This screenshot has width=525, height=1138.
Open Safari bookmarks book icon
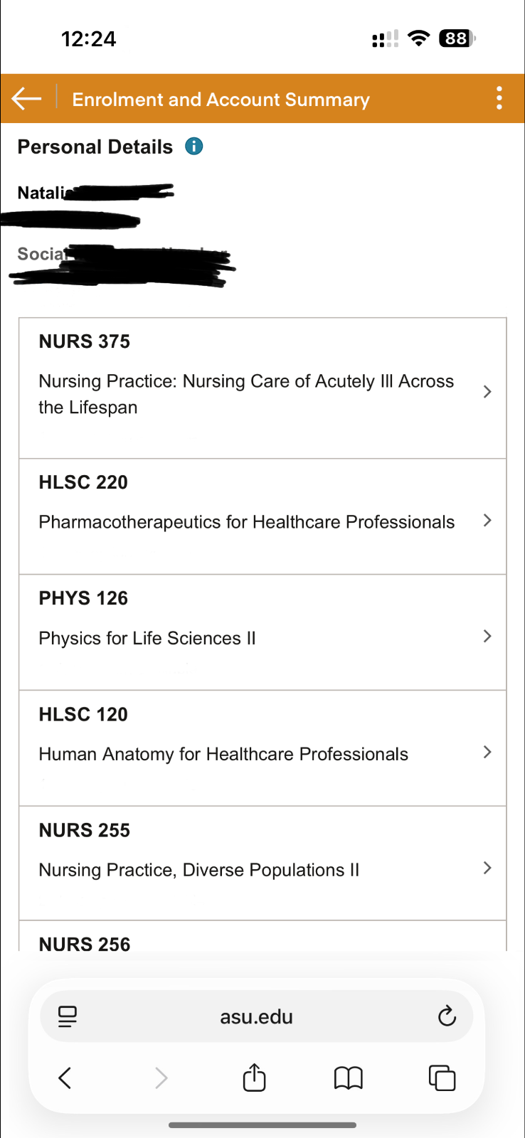pyautogui.click(x=348, y=1078)
